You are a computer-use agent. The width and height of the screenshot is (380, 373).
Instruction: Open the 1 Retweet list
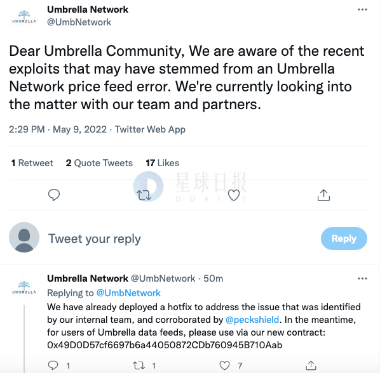pyautogui.click(x=32, y=163)
